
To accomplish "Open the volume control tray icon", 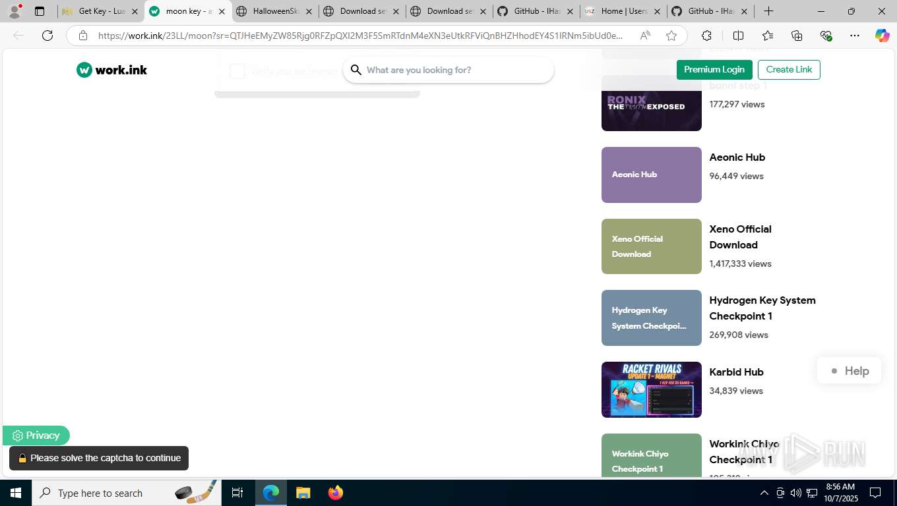I will [796, 493].
